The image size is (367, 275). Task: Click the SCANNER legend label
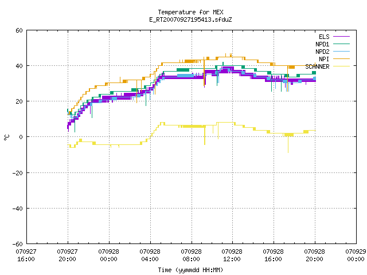click(317, 66)
